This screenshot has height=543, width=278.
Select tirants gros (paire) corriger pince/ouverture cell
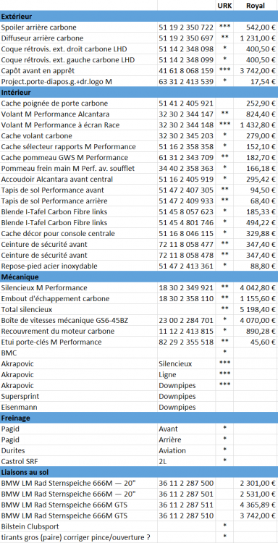(79, 537)
